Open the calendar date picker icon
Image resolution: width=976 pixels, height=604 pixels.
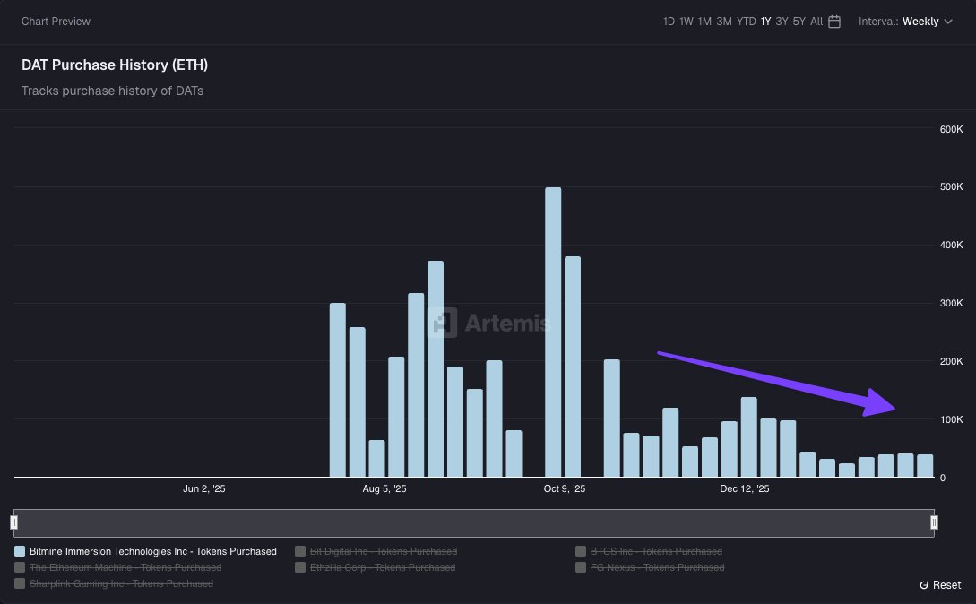point(834,22)
